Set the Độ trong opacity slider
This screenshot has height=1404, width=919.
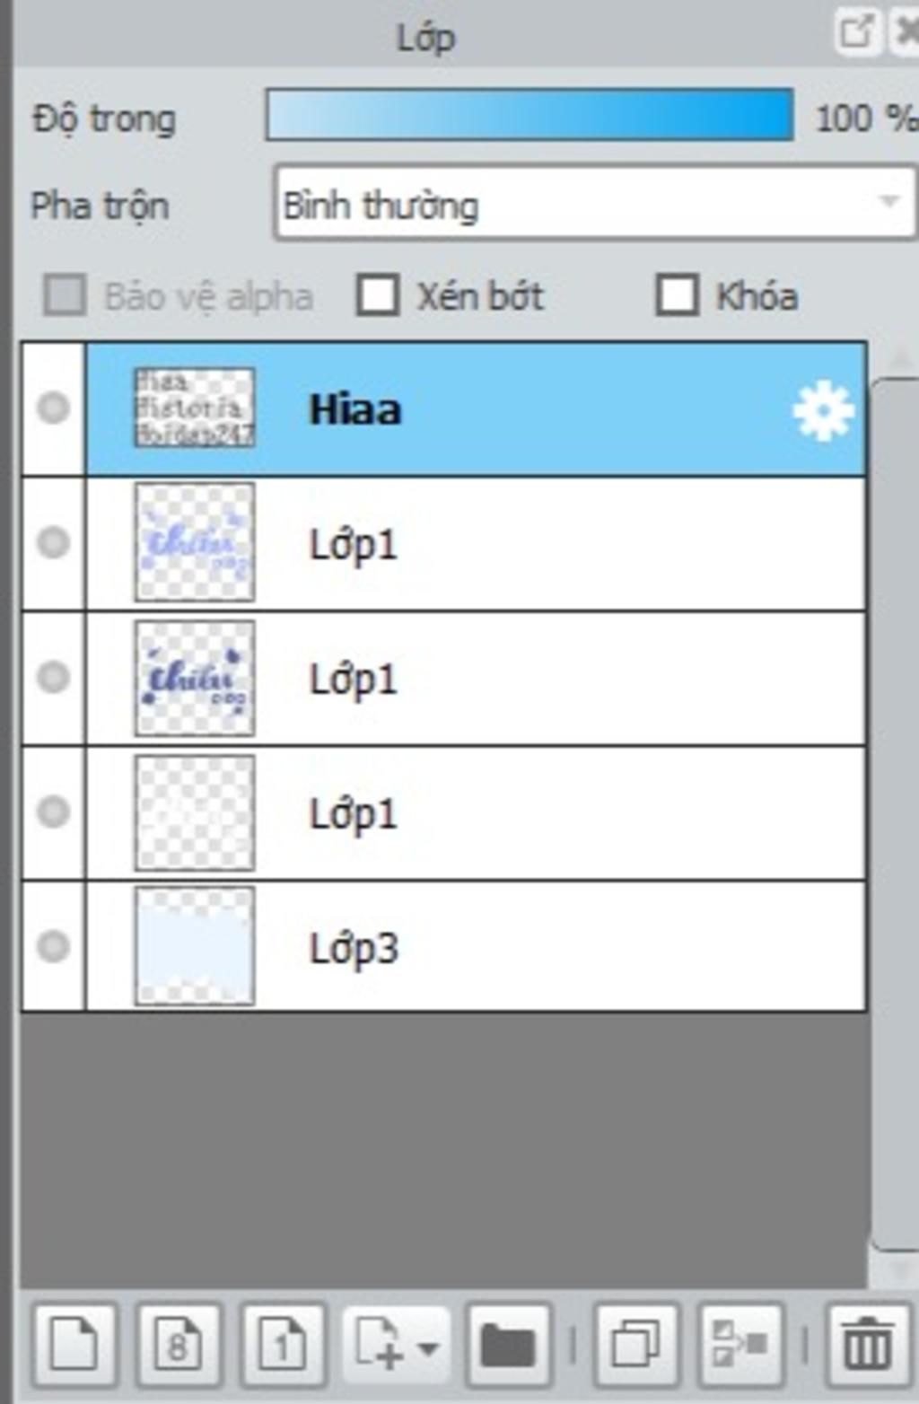tap(530, 114)
